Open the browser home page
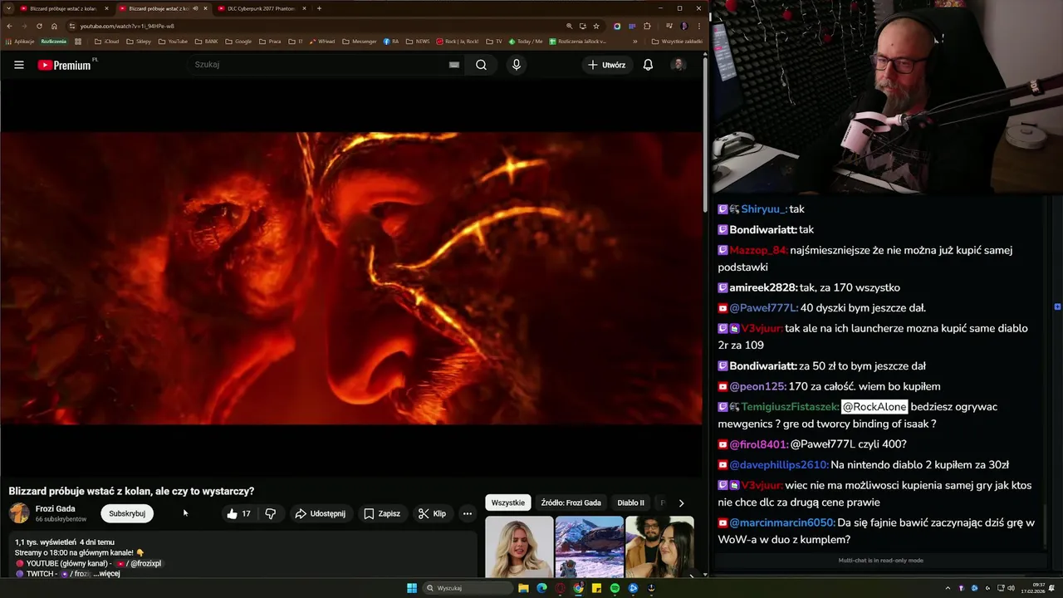Image resolution: width=1063 pixels, height=598 pixels. (x=54, y=26)
